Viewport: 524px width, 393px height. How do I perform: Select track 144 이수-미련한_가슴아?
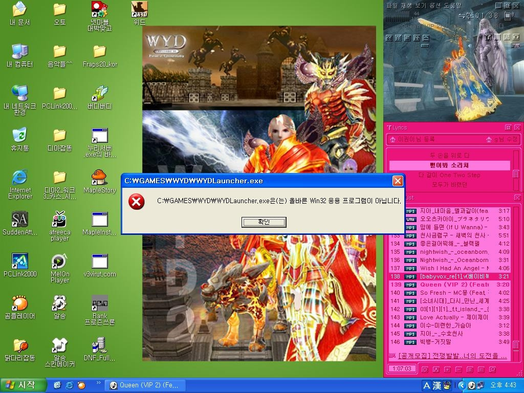click(450, 325)
